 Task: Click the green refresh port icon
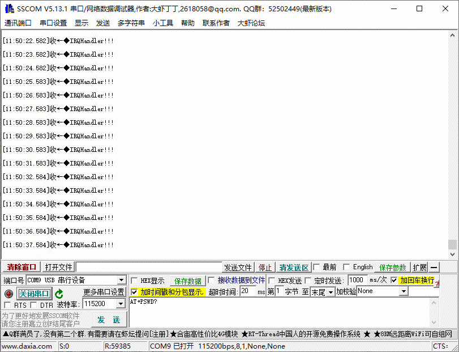click(x=59, y=294)
